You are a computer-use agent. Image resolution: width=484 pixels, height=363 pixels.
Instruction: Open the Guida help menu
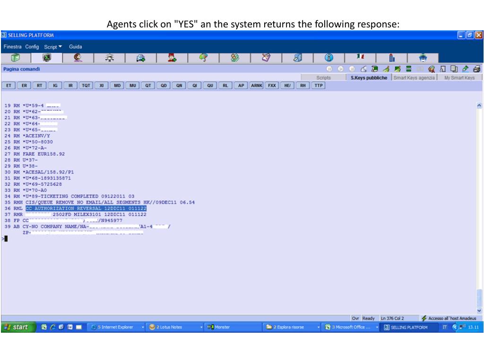[x=75, y=47]
